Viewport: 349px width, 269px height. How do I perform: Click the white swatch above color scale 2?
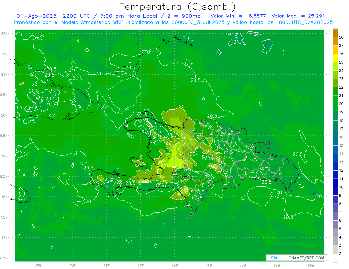pyautogui.click(x=335, y=258)
